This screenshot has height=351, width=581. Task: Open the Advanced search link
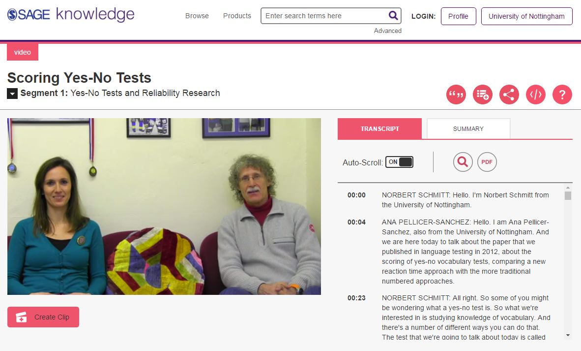pos(387,31)
